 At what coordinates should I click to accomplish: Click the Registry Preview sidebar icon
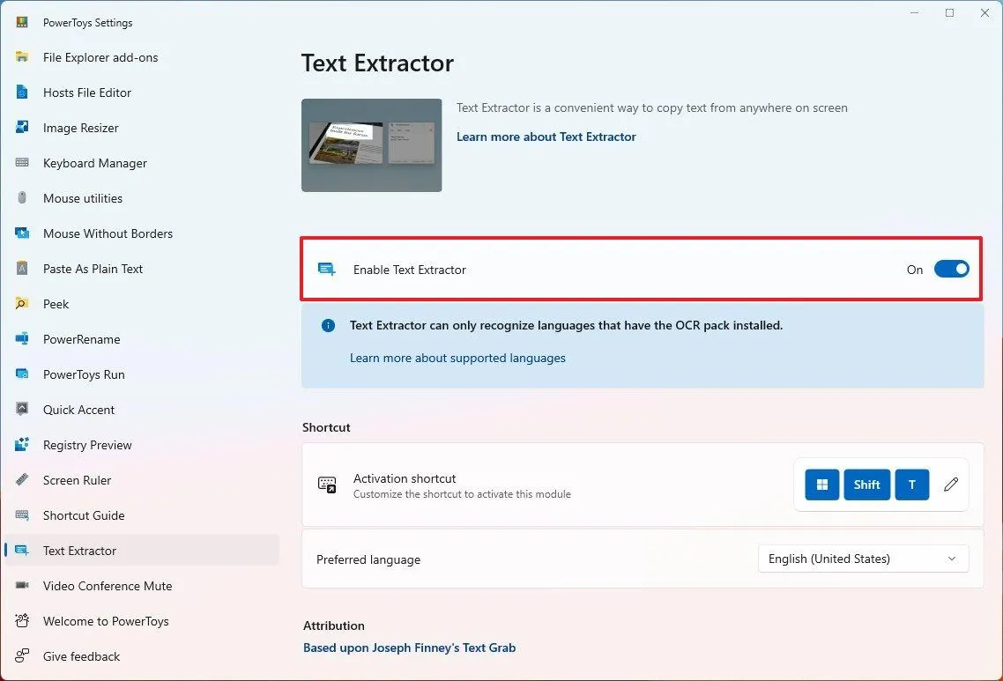coord(22,444)
